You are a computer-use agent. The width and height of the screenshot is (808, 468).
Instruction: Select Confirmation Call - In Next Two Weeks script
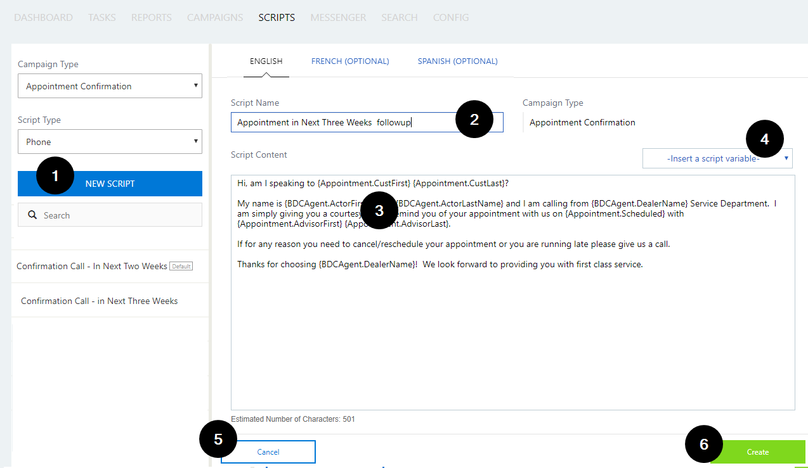point(92,266)
